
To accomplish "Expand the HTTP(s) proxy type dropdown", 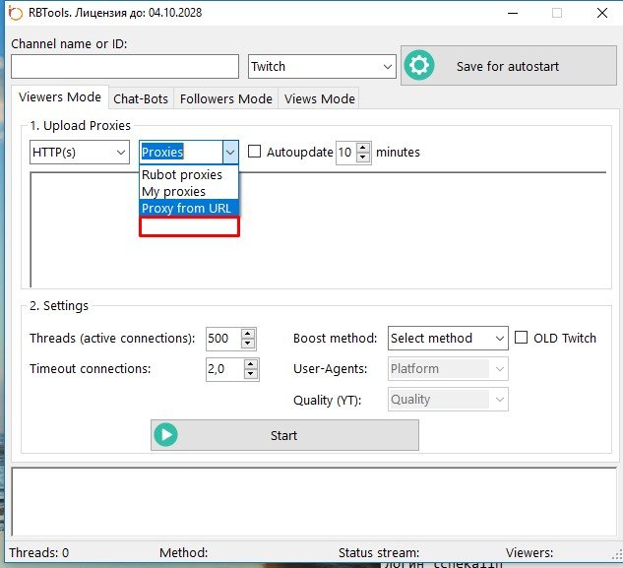I will pyautogui.click(x=80, y=153).
